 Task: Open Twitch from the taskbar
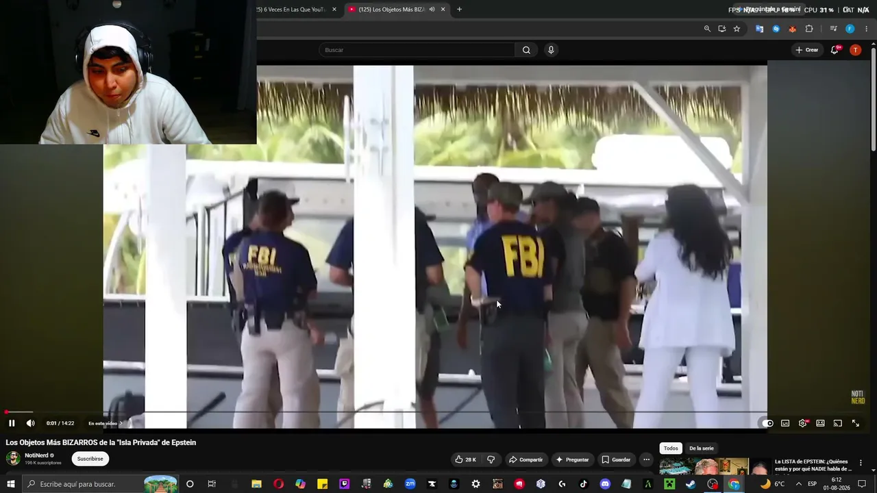coord(344,484)
